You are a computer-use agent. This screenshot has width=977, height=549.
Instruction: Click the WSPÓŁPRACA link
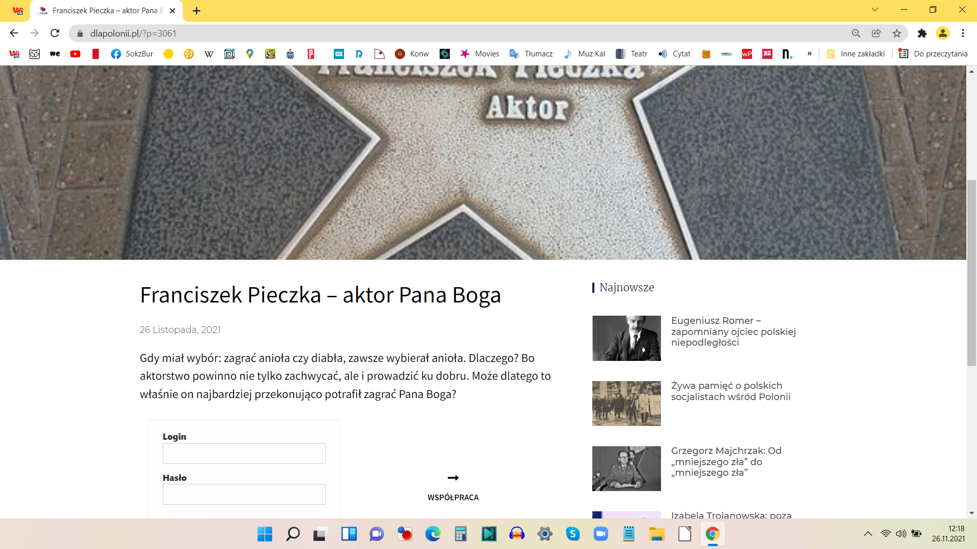[x=453, y=497]
